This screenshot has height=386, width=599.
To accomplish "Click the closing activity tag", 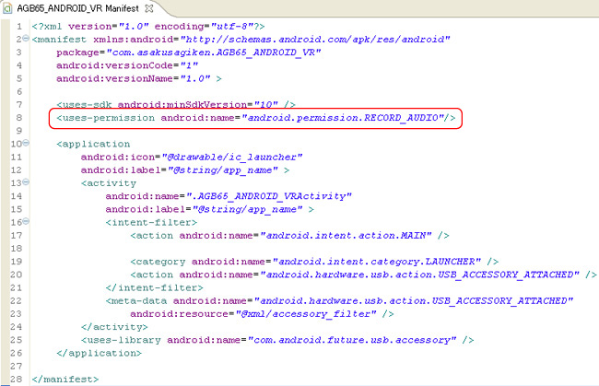I will click(x=114, y=327).
